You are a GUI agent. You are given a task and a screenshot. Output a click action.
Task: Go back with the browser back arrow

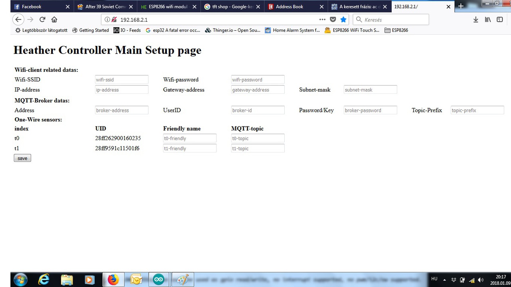(x=18, y=20)
